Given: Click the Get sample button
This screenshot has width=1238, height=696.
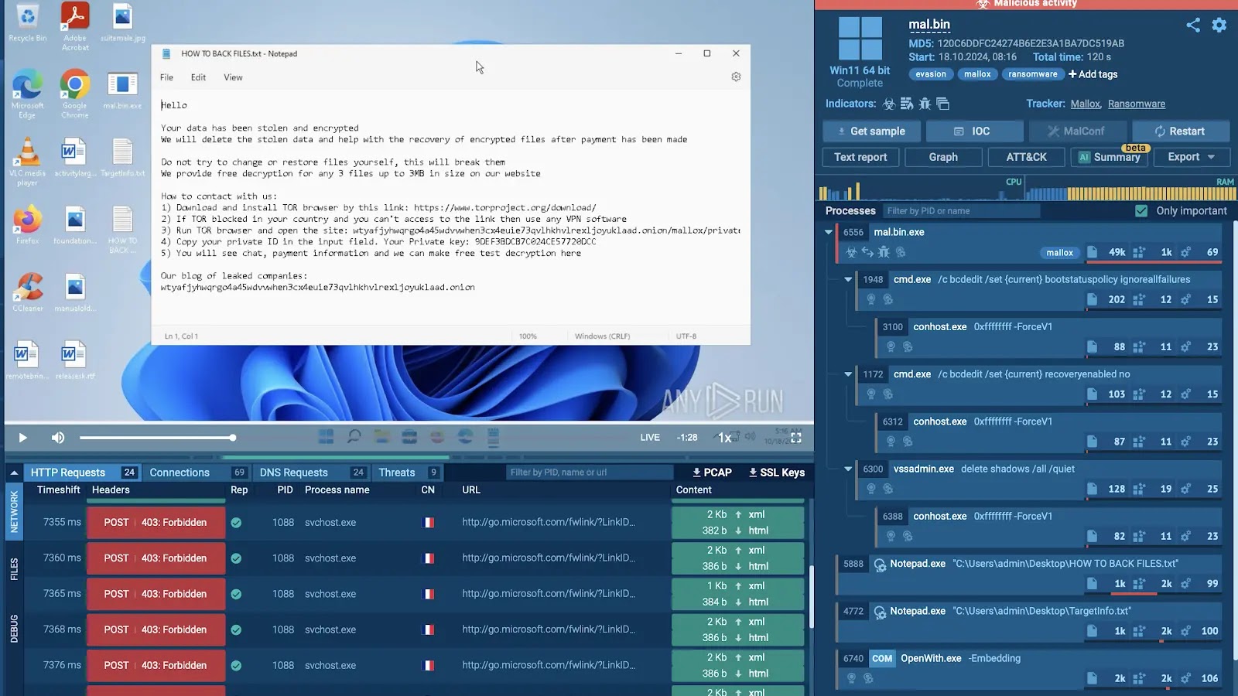Looking at the screenshot, I should pyautogui.click(x=870, y=131).
